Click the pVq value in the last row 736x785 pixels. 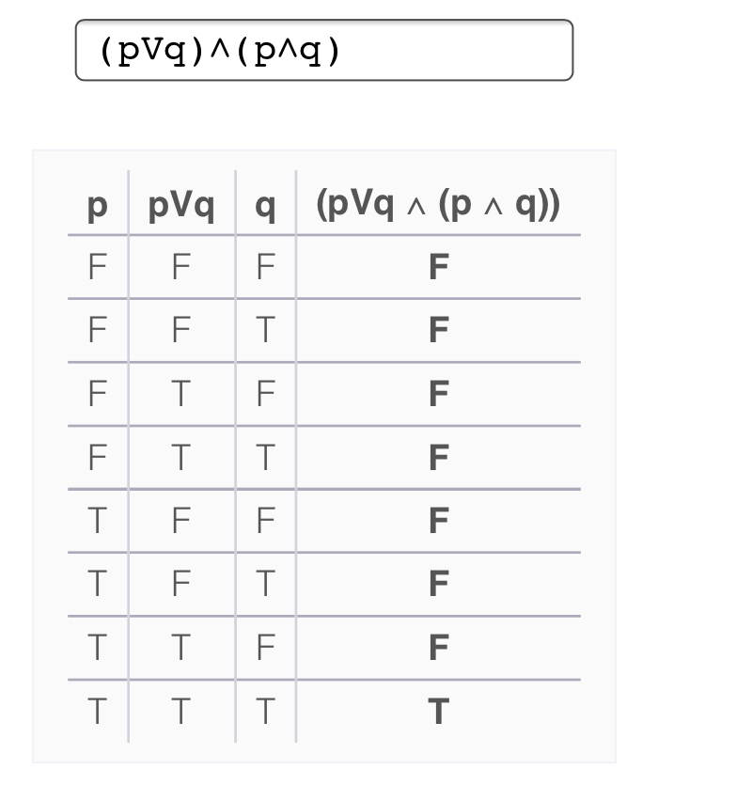(181, 712)
